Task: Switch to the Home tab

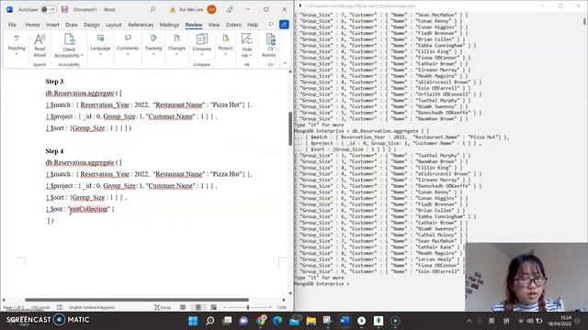Action: [x=33, y=25]
